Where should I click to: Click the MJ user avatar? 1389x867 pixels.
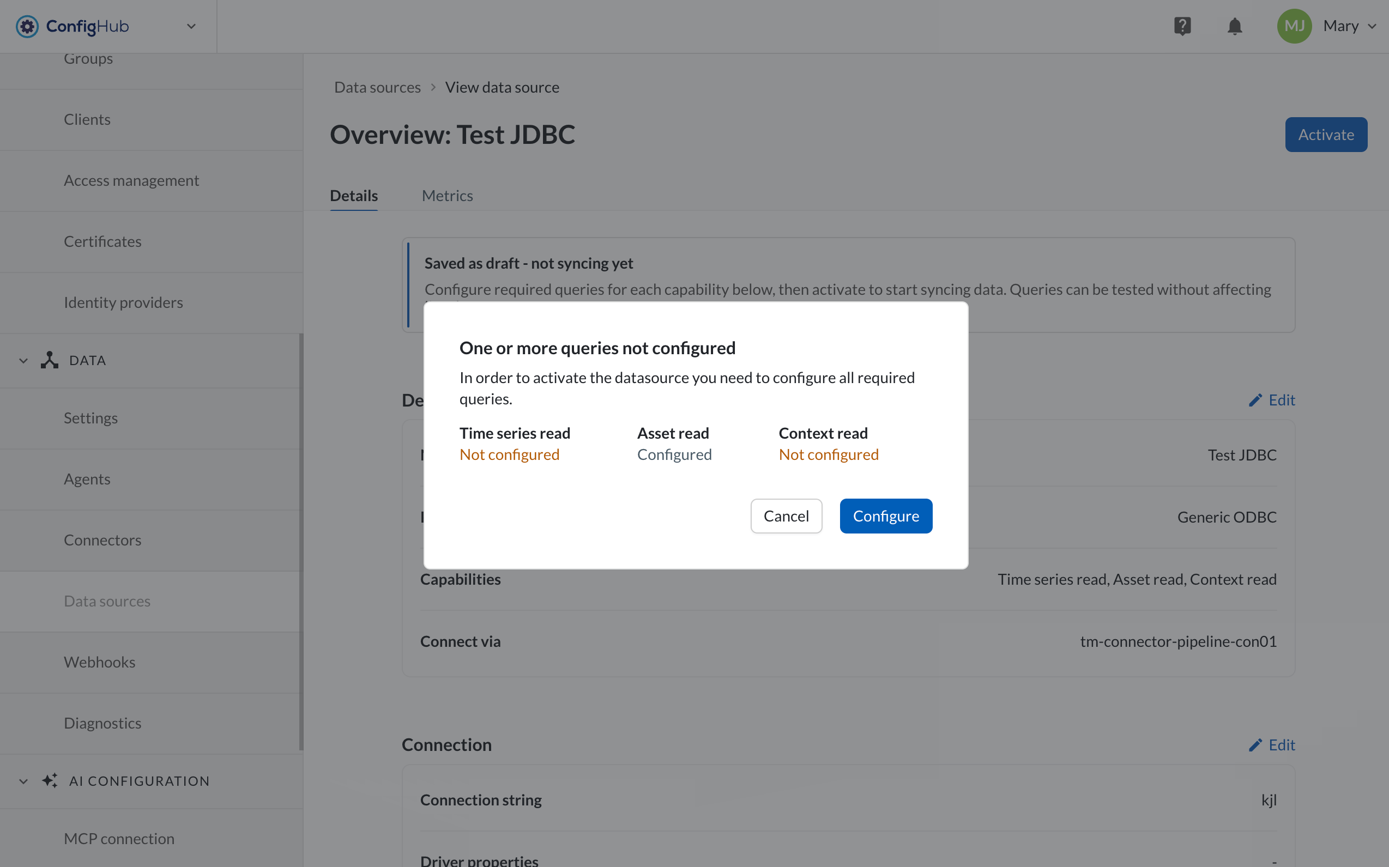point(1294,26)
